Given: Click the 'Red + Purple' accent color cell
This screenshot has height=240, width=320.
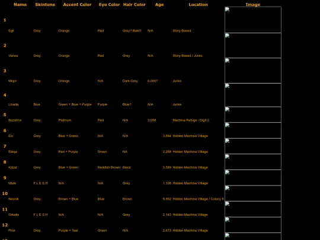Looking at the screenshot, I should (68, 152).
